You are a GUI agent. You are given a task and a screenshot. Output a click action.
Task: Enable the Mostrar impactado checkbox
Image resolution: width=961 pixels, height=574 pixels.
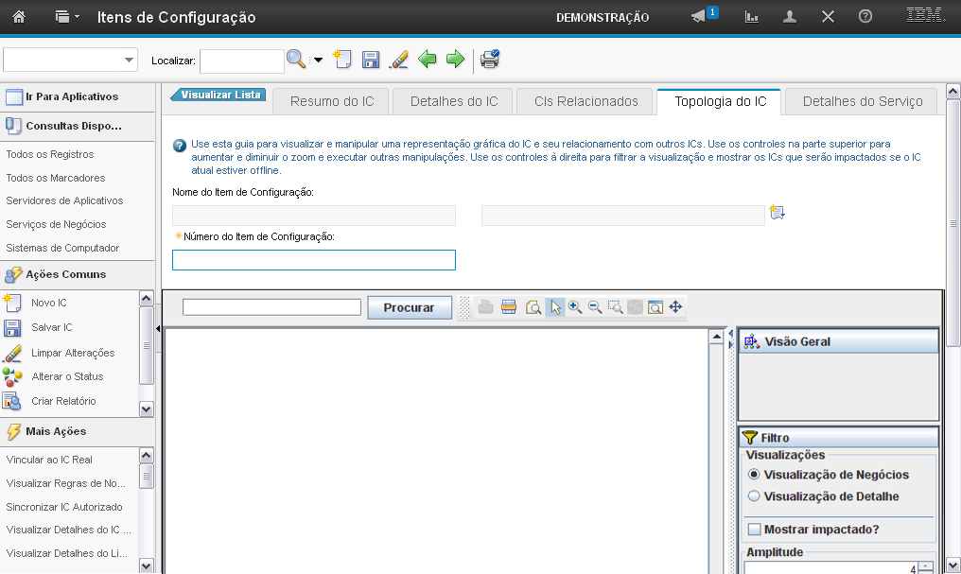tap(754, 530)
